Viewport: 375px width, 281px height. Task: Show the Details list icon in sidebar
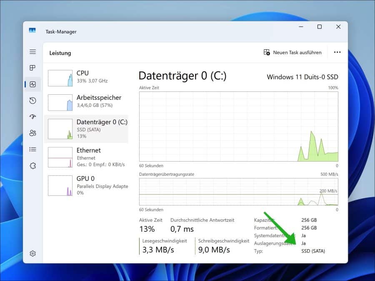(x=32, y=149)
